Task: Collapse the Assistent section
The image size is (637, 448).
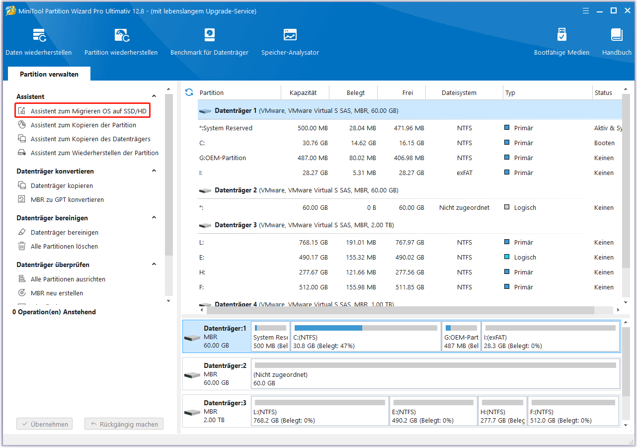Action: click(154, 96)
